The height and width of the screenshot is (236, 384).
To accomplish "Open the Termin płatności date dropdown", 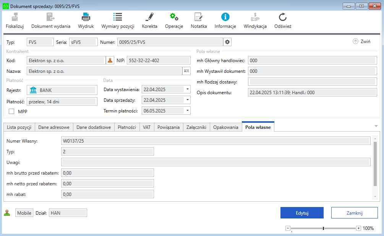I will click(x=188, y=111).
